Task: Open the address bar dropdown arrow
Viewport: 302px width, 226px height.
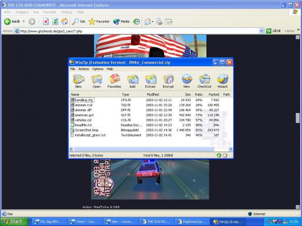Action: pos(261,31)
